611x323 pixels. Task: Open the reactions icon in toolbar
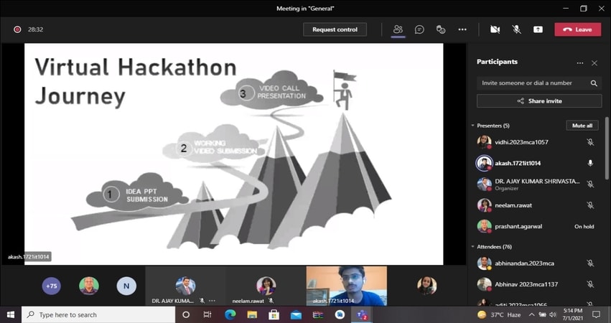coord(441,29)
